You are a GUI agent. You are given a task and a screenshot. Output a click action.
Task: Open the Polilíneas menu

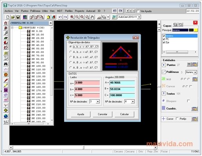point(35,11)
